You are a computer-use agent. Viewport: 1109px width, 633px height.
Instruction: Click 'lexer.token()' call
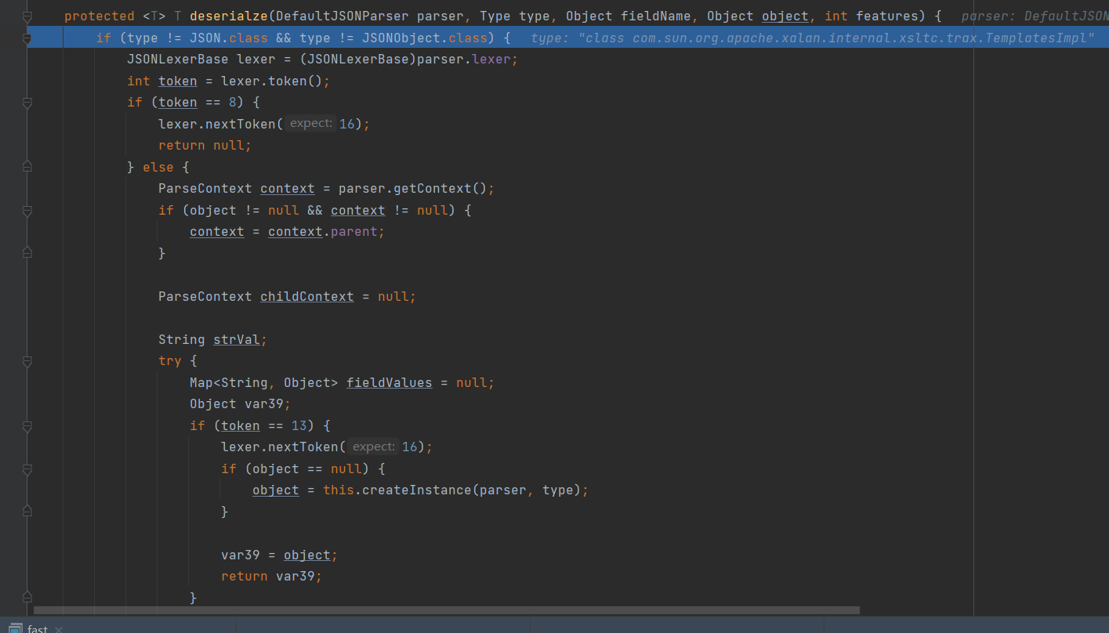click(x=272, y=81)
